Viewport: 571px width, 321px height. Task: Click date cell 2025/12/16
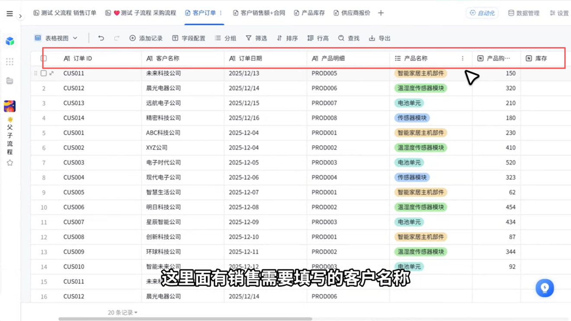(x=265, y=118)
